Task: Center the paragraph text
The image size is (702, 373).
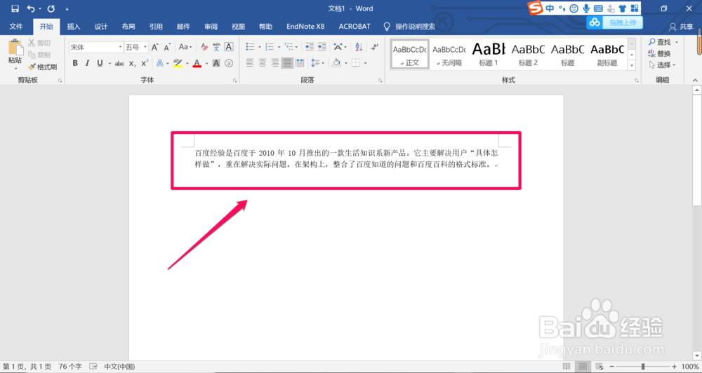Action: tap(263, 63)
